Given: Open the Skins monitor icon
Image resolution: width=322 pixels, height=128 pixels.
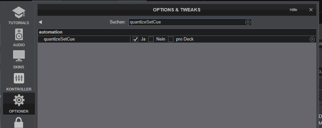Looking at the screenshot, I should click(x=19, y=56).
